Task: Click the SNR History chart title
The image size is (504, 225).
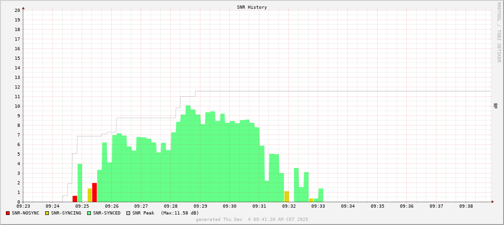Action: pyautogui.click(x=252, y=7)
